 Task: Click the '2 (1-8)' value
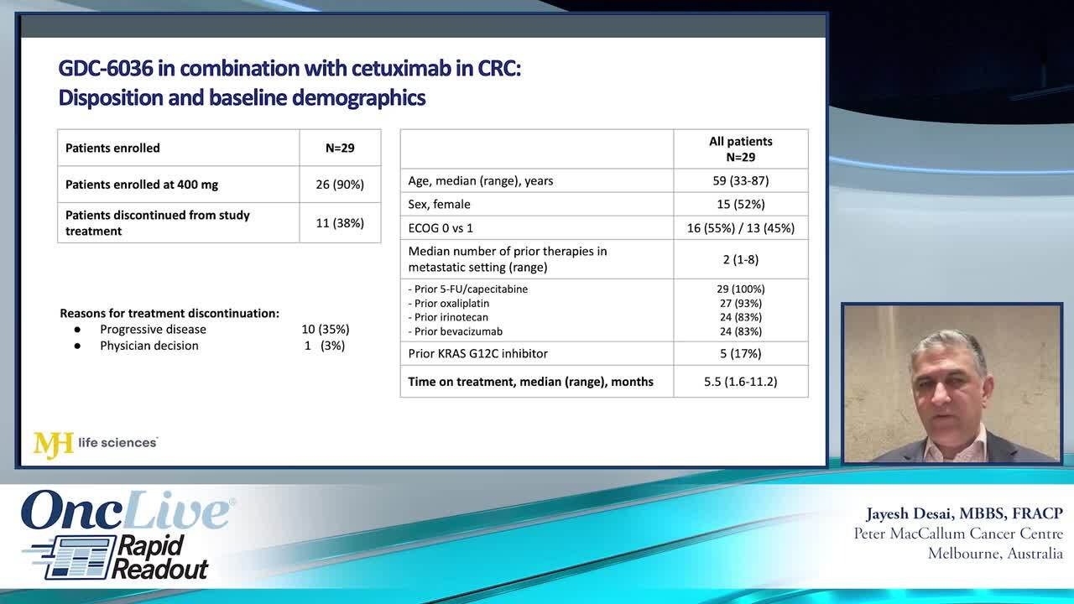[x=741, y=259]
